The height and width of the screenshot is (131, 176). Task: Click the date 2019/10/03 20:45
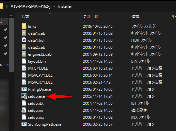pos(98,26)
